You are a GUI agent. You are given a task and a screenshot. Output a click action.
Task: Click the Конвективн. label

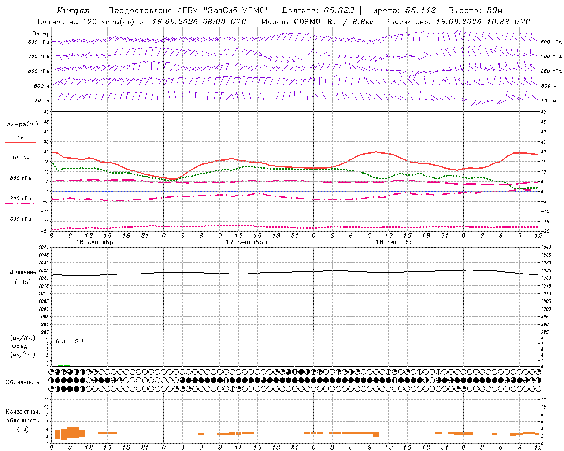[x=22, y=412]
